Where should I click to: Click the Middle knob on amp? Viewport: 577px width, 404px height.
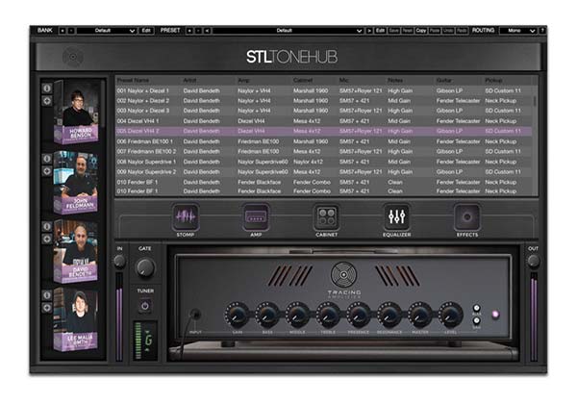pyautogui.click(x=298, y=315)
